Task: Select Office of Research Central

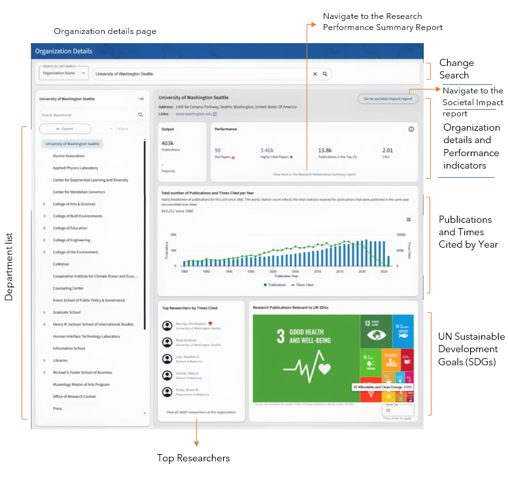Action: pyautogui.click(x=74, y=397)
